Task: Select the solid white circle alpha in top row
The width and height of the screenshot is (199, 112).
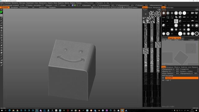Action: [184, 13]
